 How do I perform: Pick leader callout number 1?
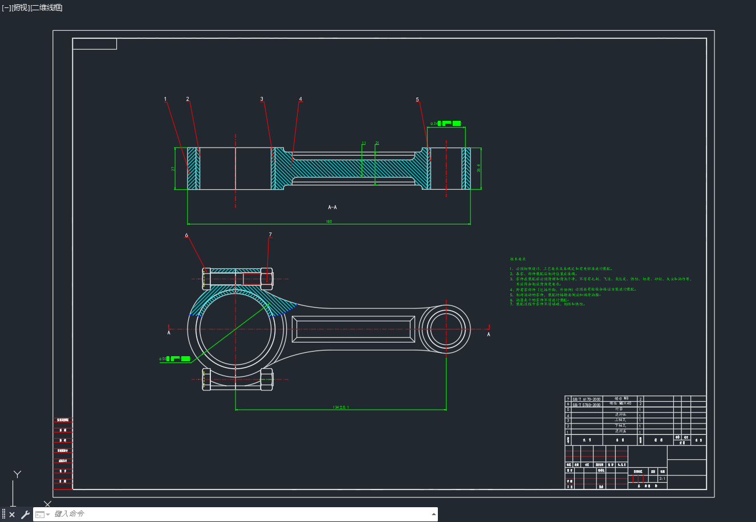pyautogui.click(x=165, y=99)
